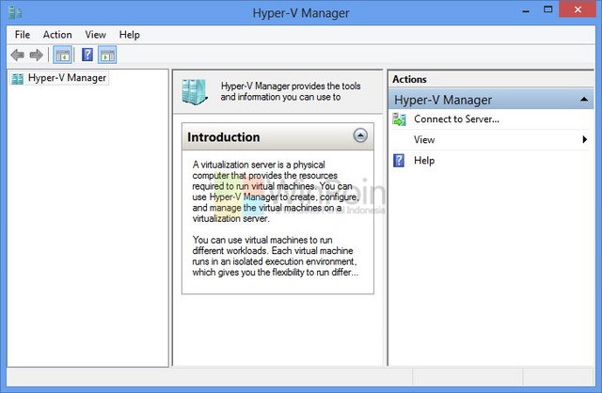The width and height of the screenshot is (602, 393).
Task: Close the Hyper-V Manager window
Action: tap(578, 9)
